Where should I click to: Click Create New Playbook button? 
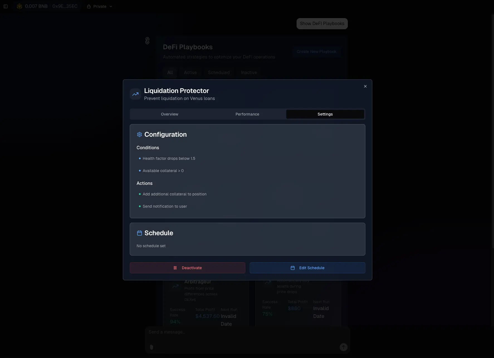point(316,52)
